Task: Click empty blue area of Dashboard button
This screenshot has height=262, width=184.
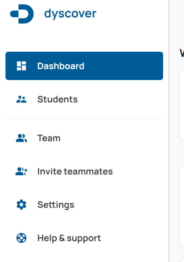Action: tap(124, 66)
